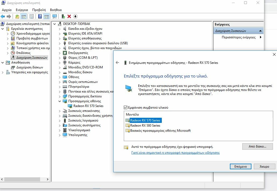Click the Up one level folder icon
Image resolution: width=277 pixels, height=191 pixels.
[x=17, y=17]
